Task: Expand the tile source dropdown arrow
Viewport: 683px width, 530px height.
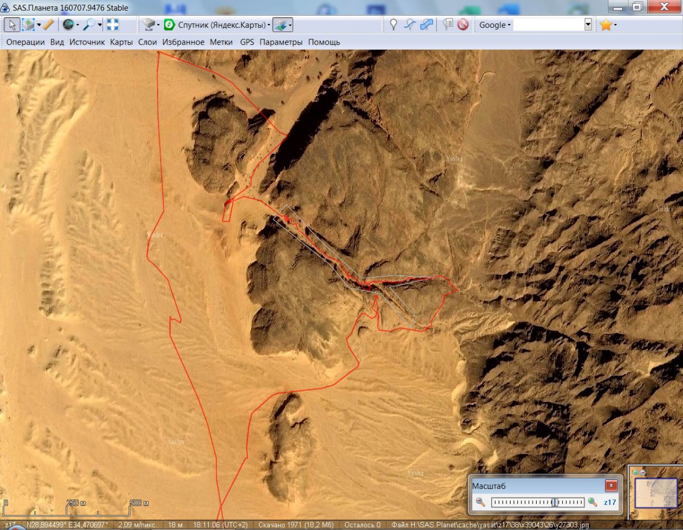Action: [x=159, y=25]
